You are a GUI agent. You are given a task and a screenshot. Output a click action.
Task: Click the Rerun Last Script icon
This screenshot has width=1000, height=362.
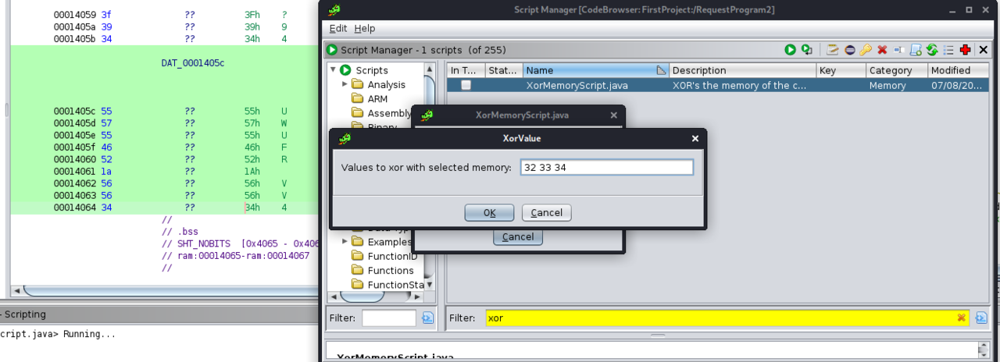point(807,50)
